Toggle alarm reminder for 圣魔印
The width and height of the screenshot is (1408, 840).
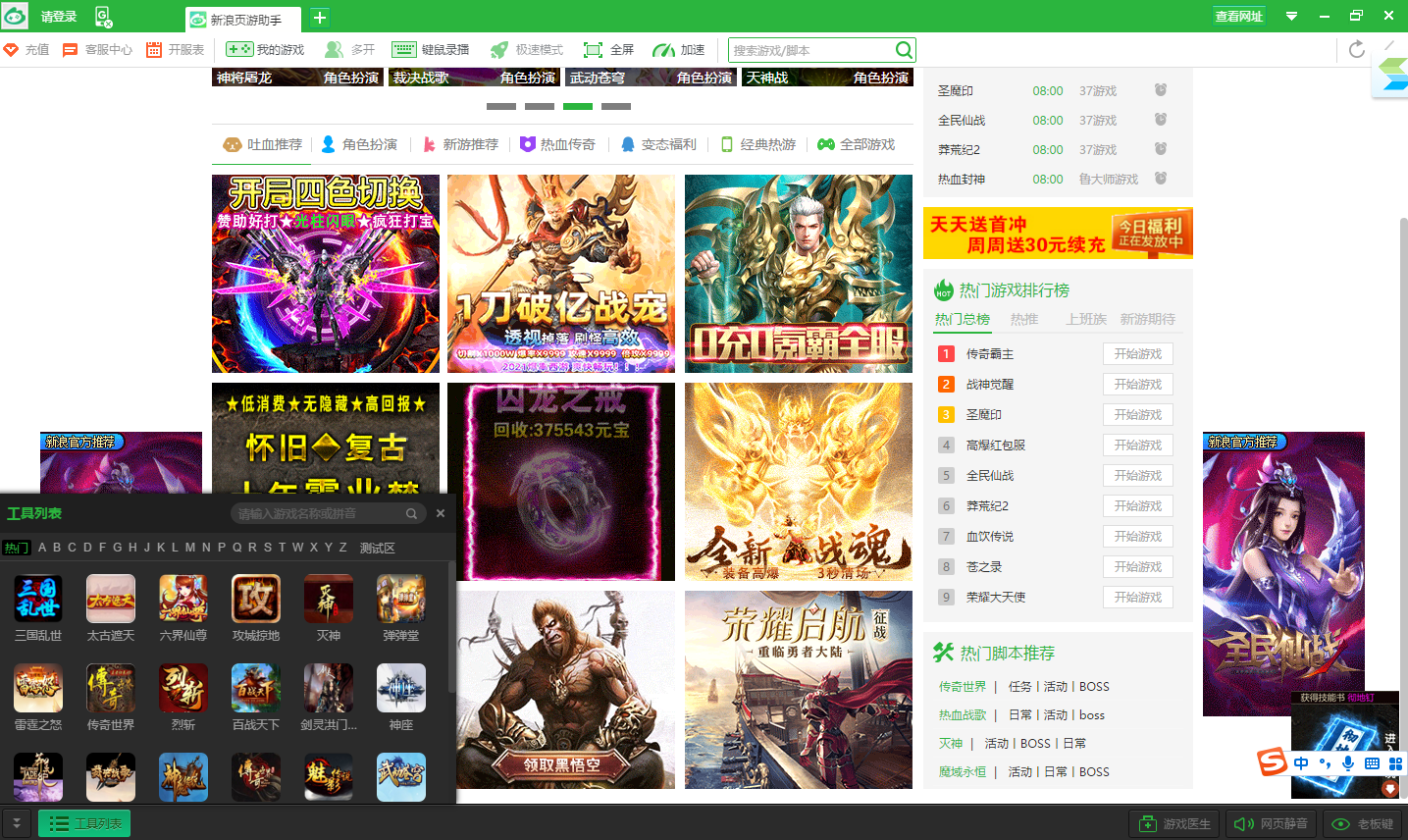coord(1161,90)
